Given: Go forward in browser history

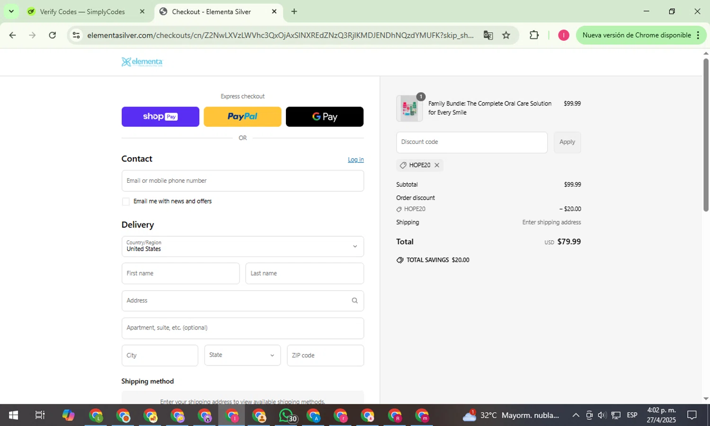Looking at the screenshot, I should click(x=32, y=35).
